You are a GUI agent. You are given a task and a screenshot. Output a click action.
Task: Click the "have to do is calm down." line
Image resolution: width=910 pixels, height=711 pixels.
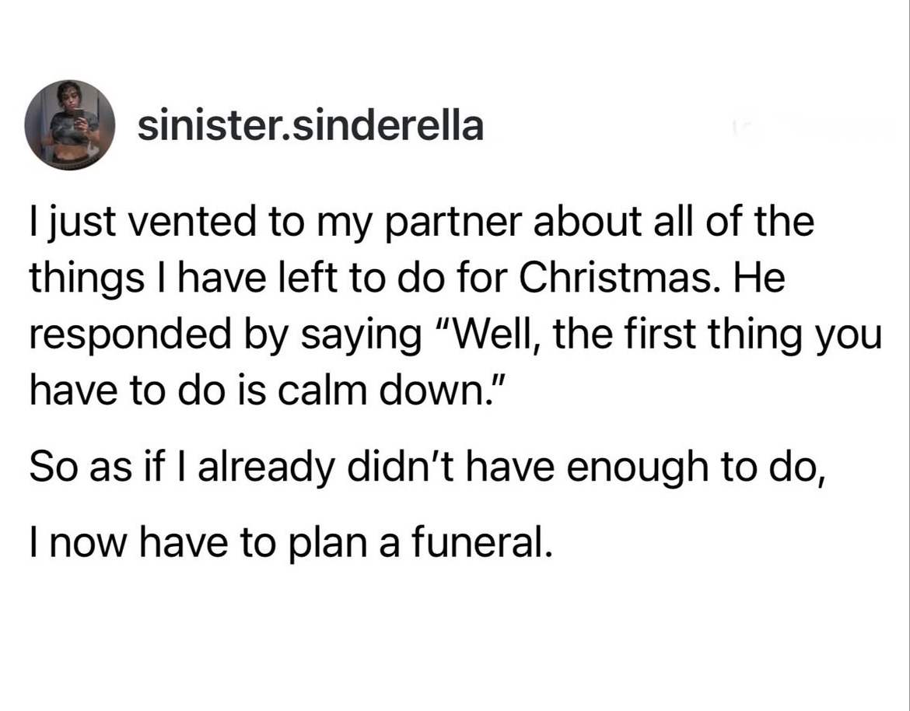(274, 387)
